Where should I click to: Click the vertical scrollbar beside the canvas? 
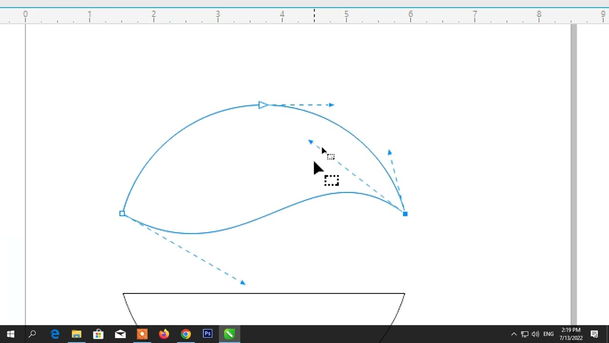point(574,174)
